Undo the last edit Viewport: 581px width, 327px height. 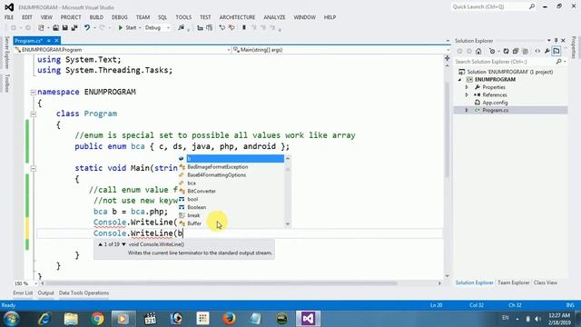pos(87,28)
